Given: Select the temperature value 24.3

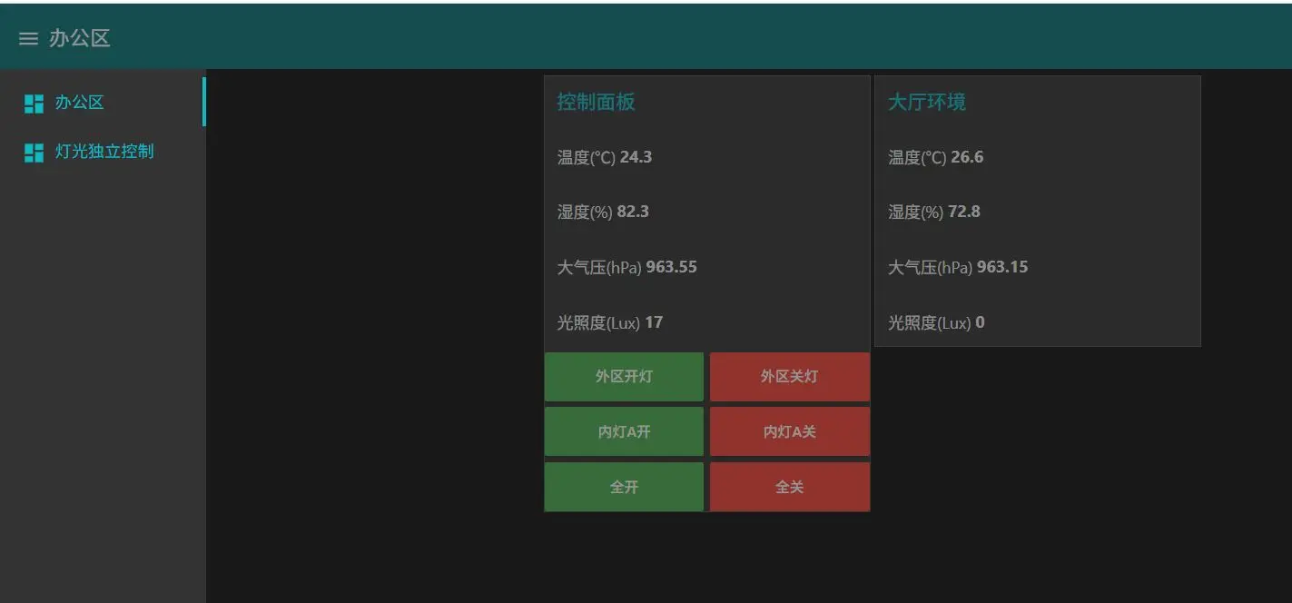Looking at the screenshot, I should 636,157.
